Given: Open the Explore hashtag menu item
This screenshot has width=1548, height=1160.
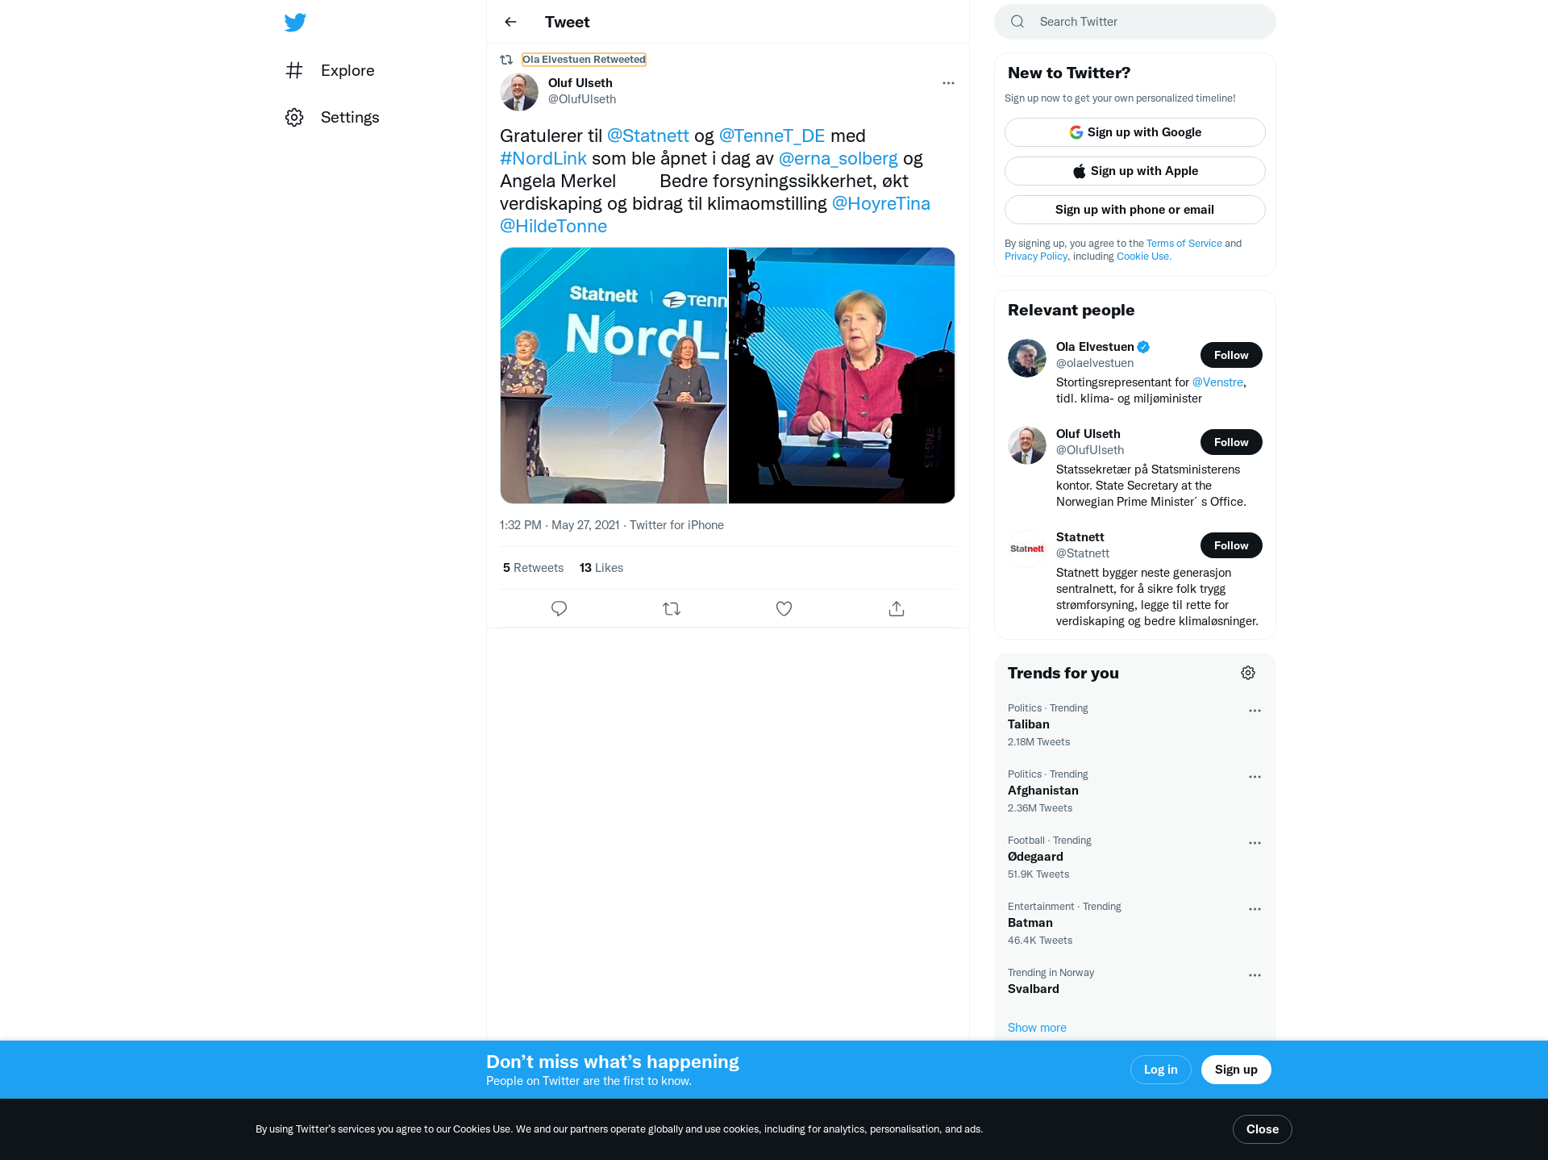Looking at the screenshot, I should point(331,70).
